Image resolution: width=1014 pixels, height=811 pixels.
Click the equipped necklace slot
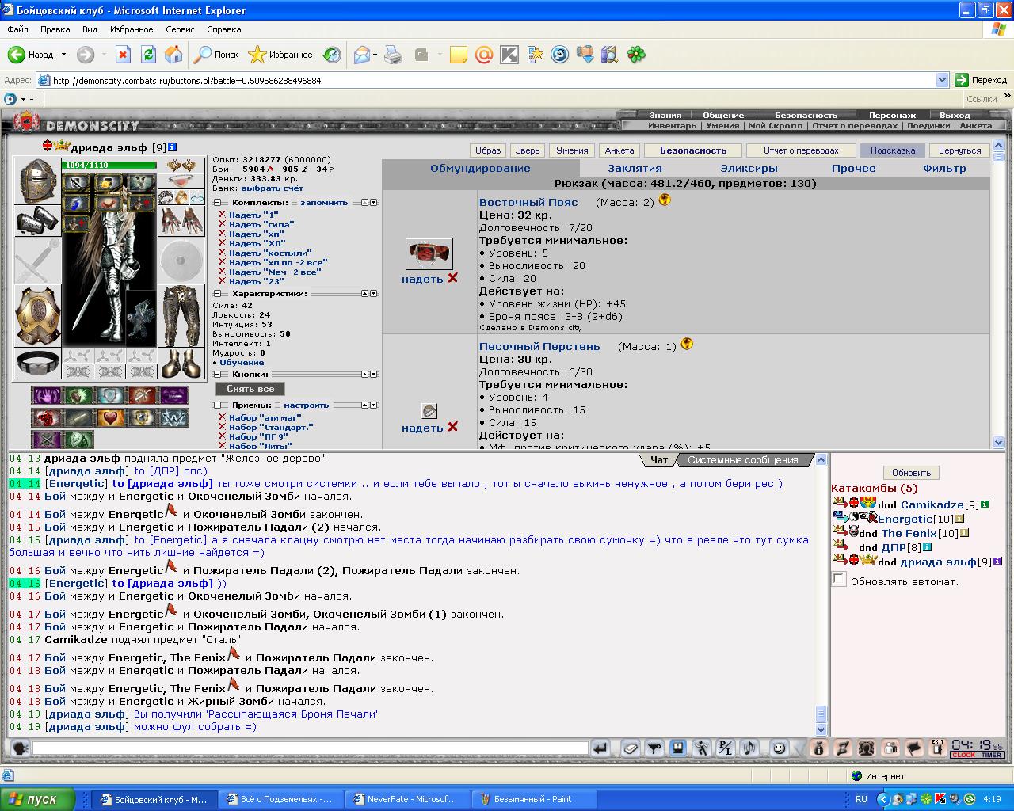[181, 181]
